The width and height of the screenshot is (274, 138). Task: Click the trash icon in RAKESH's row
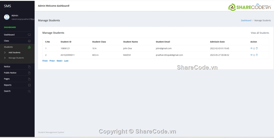257,55
